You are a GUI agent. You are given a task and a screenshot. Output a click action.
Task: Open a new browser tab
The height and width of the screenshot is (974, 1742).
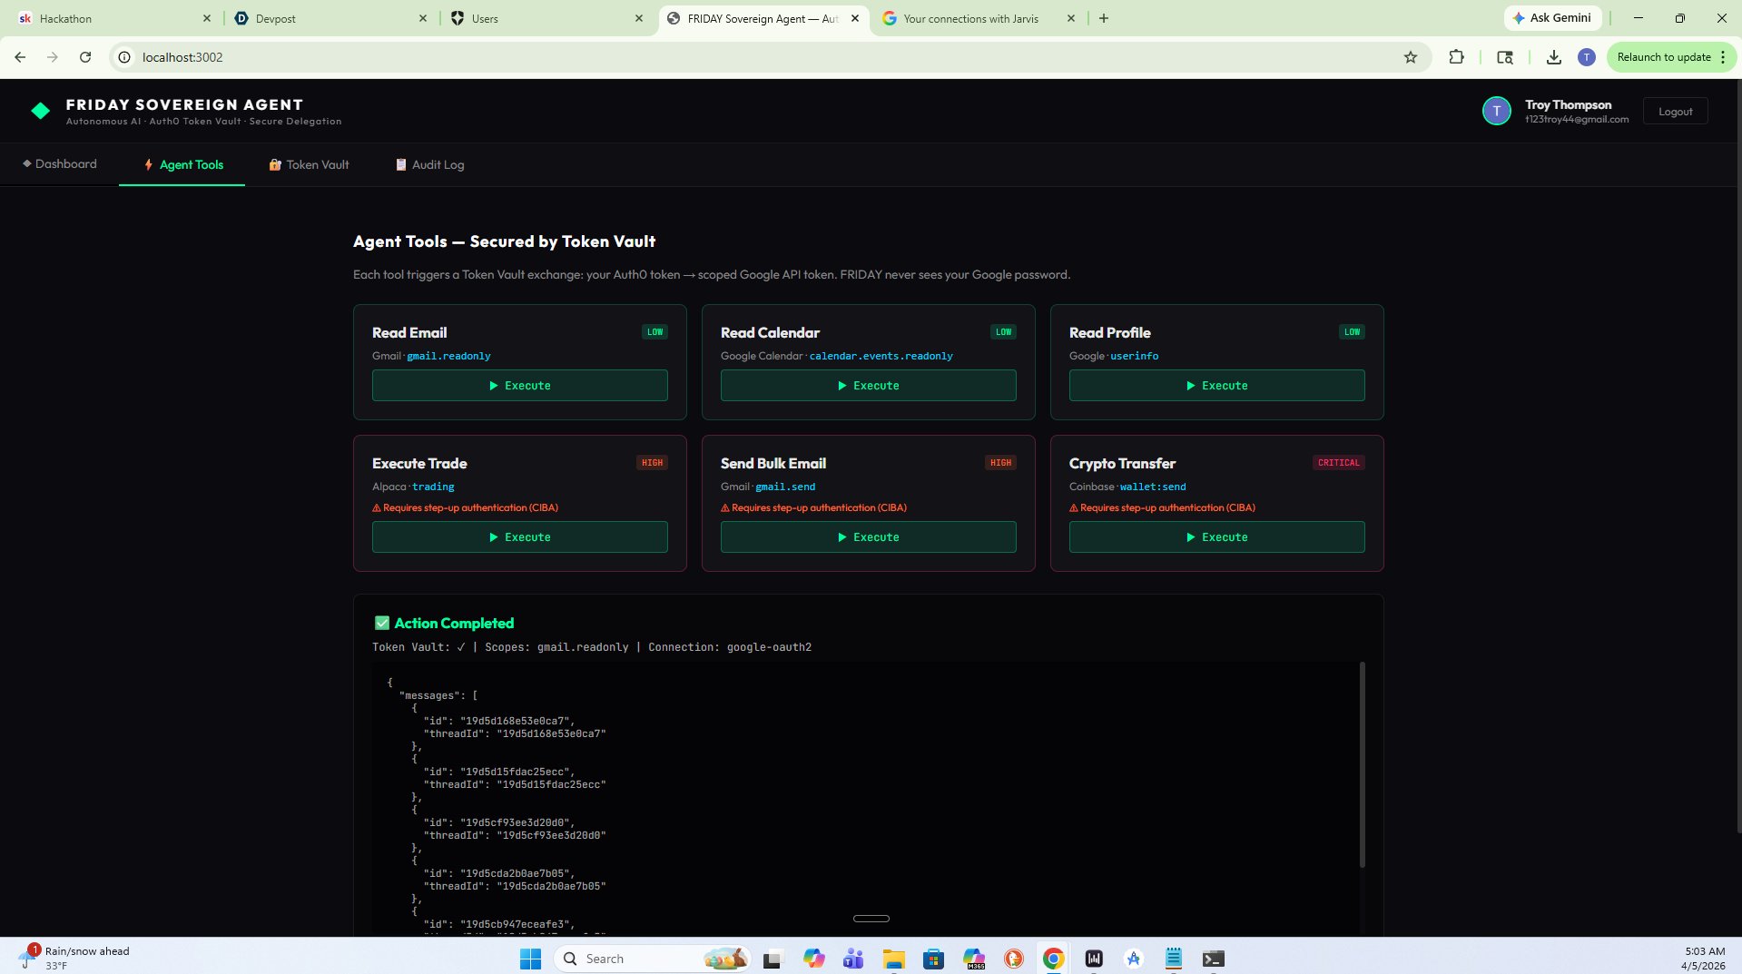[x=1104, y=18]
